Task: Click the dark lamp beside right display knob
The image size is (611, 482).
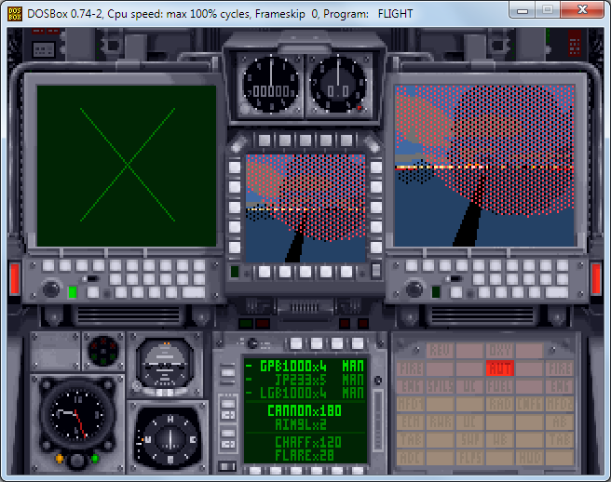Action: coord(436,292)
